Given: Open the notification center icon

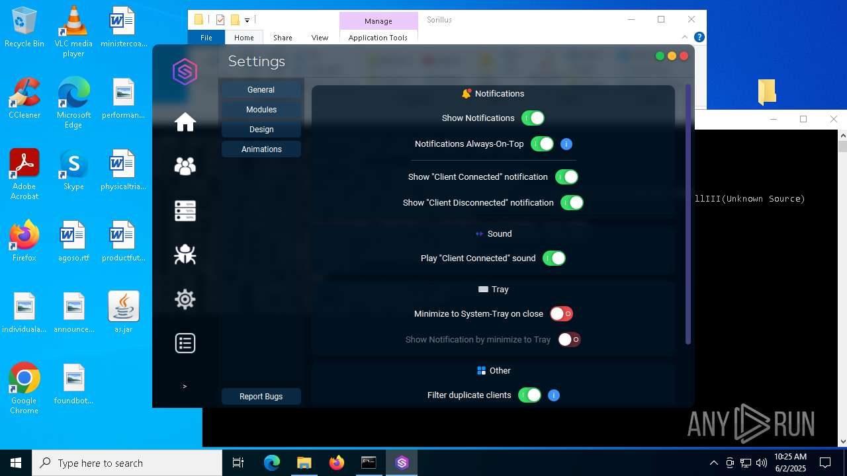Looking at the screenshot, I should 825,463.
